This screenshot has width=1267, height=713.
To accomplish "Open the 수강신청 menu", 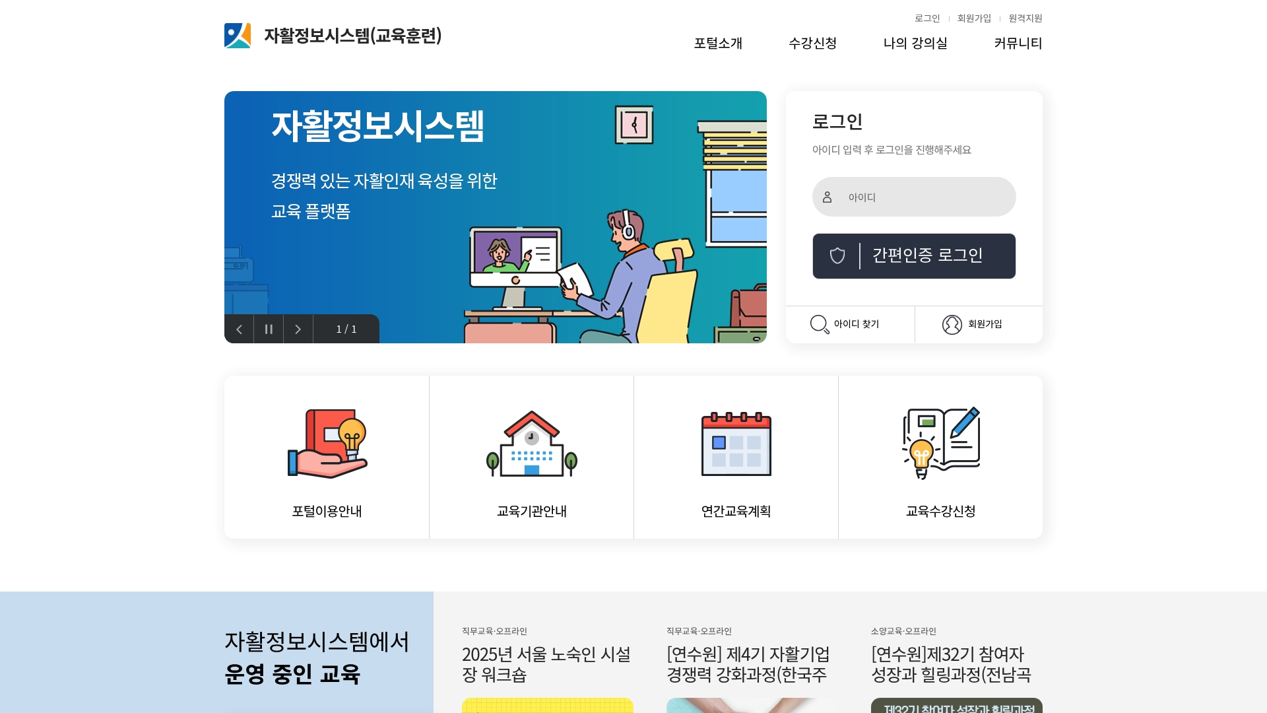I will (x=813, y=44).
